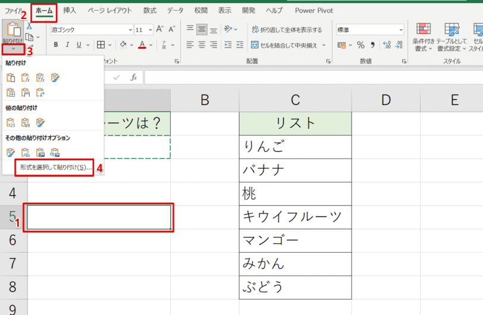
Task: Increase the indent
Action: pos(240,45)
